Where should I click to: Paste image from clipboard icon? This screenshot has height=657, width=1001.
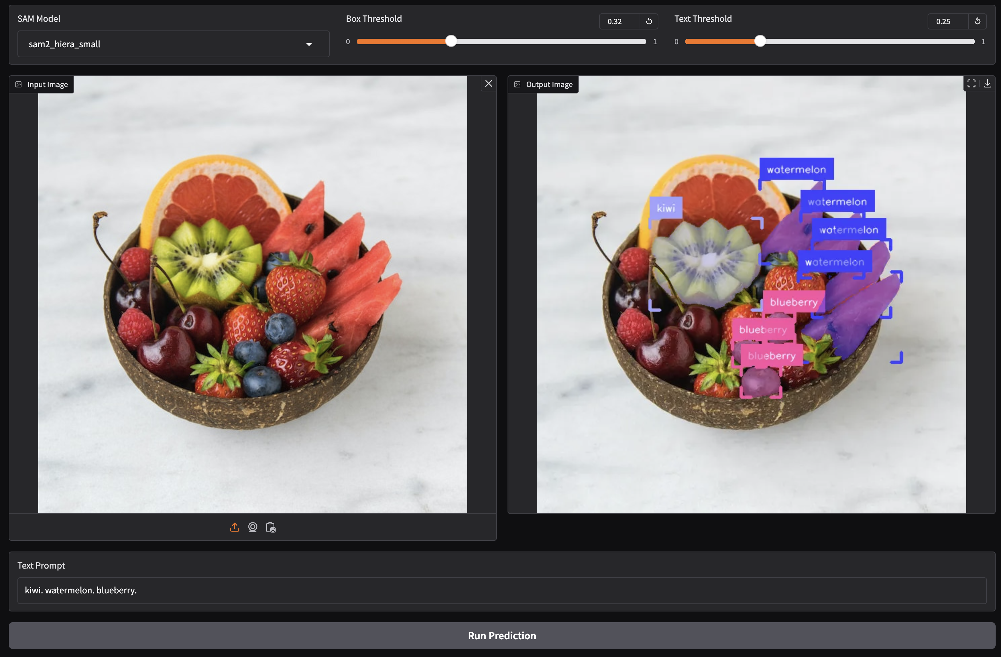(x=271, y=527)
